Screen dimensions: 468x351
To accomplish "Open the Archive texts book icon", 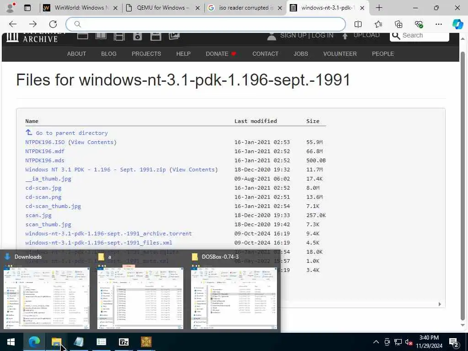I will coord(101,36).
